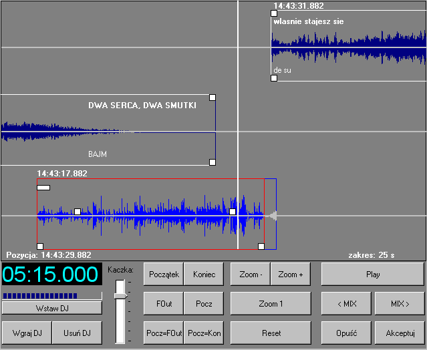Click the Zoom 1 button

[271, 303]
